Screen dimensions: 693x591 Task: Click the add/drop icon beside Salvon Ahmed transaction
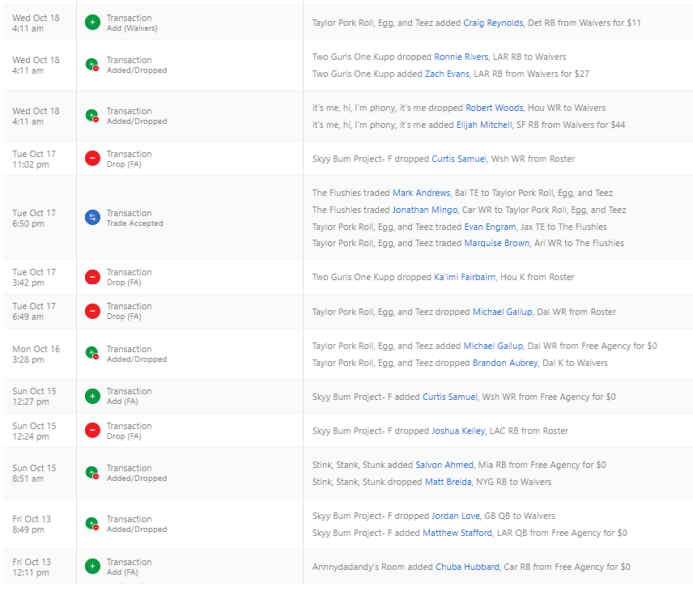coord(92,473)
